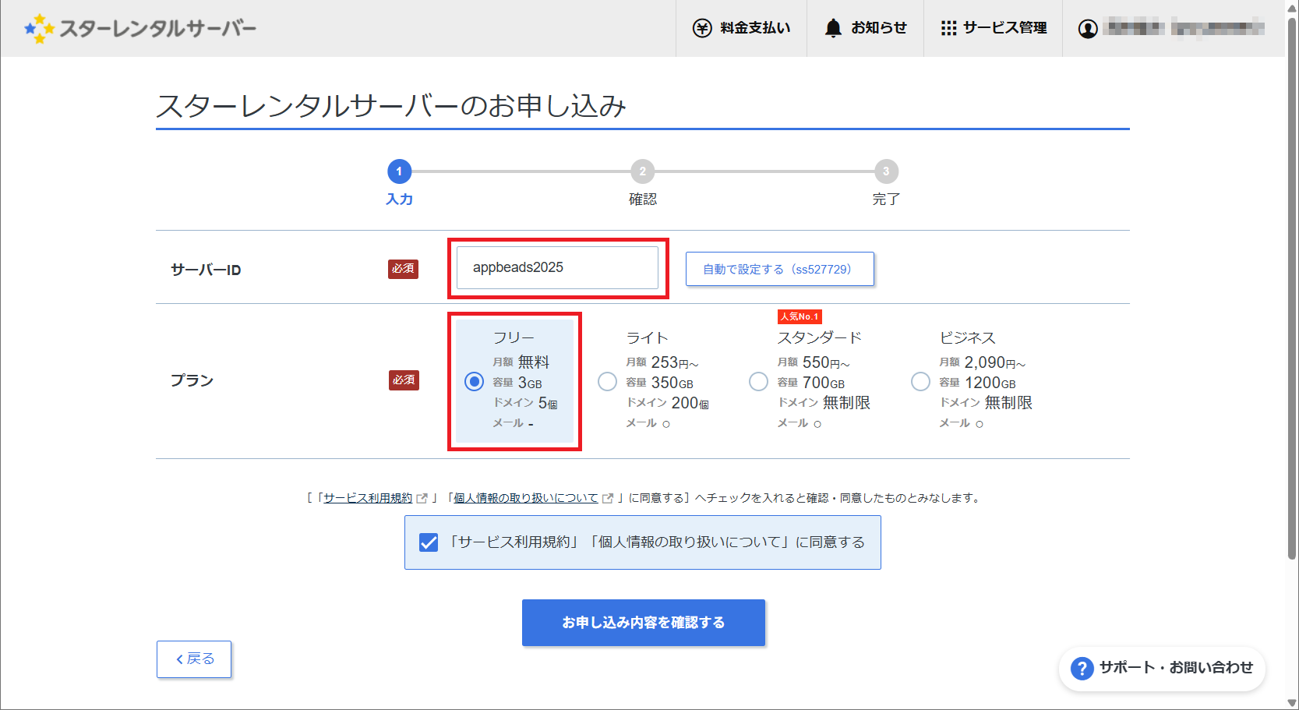Click step 2 確認 indicator

[x=643, y=171]
